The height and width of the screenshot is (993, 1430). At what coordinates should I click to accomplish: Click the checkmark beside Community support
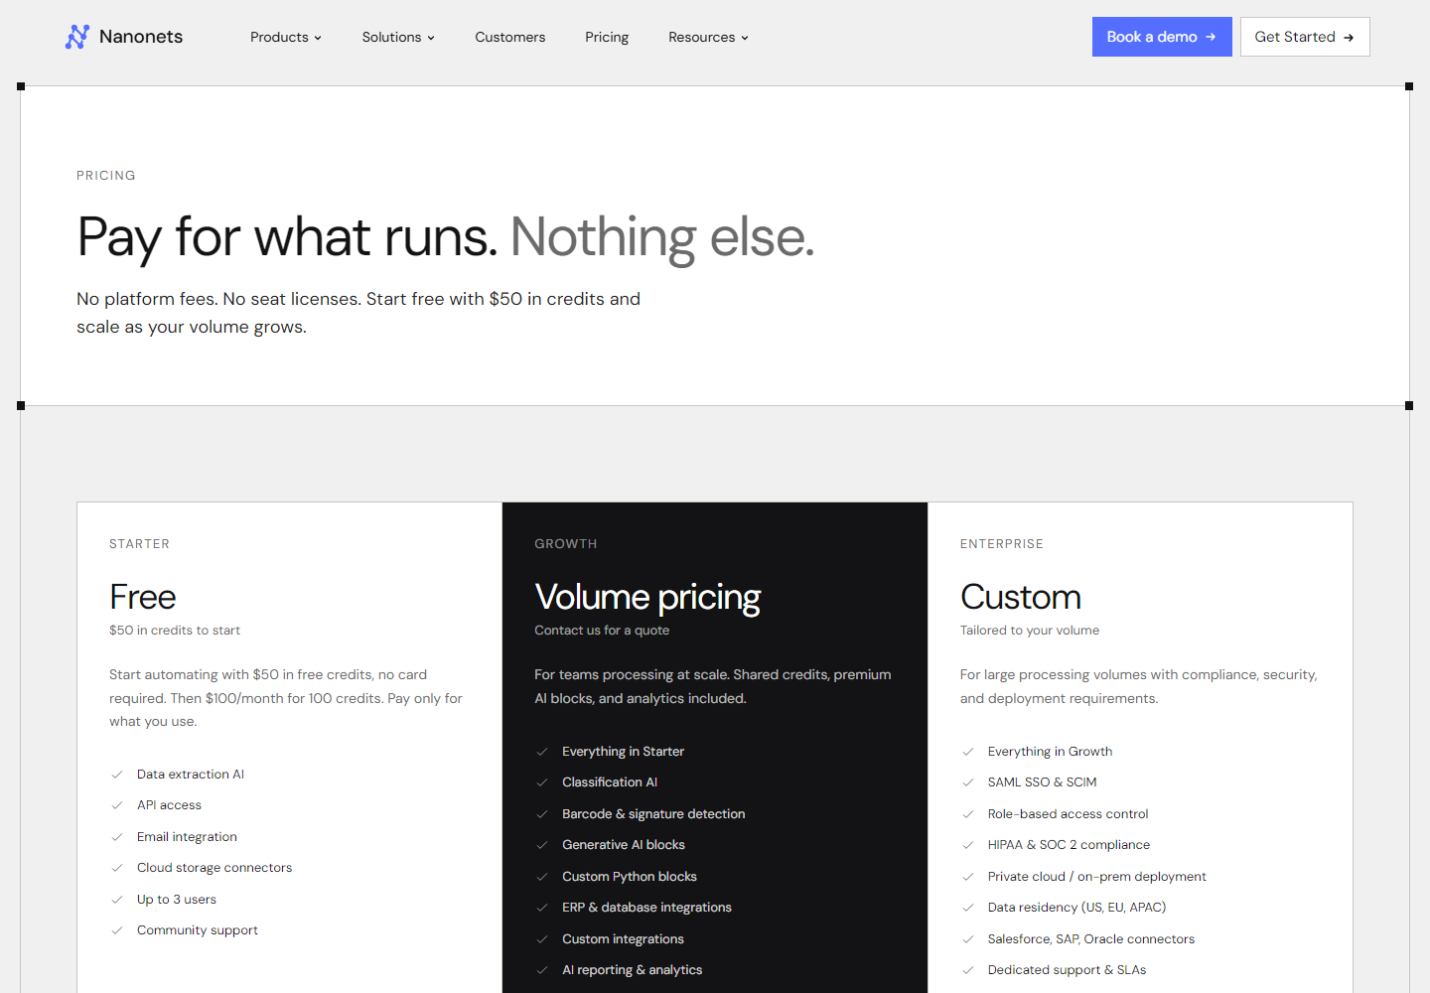pyautogui.click(x=117, y=930)
